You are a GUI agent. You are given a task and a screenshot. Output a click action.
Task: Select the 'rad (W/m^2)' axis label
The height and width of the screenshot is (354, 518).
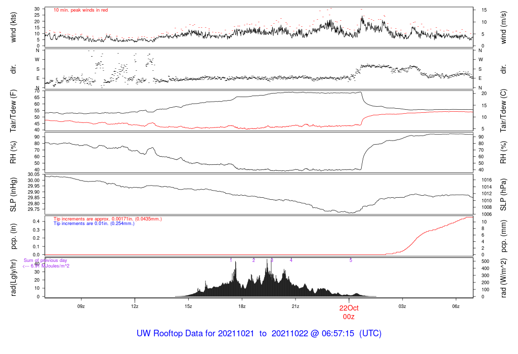(x=503, y=278)
